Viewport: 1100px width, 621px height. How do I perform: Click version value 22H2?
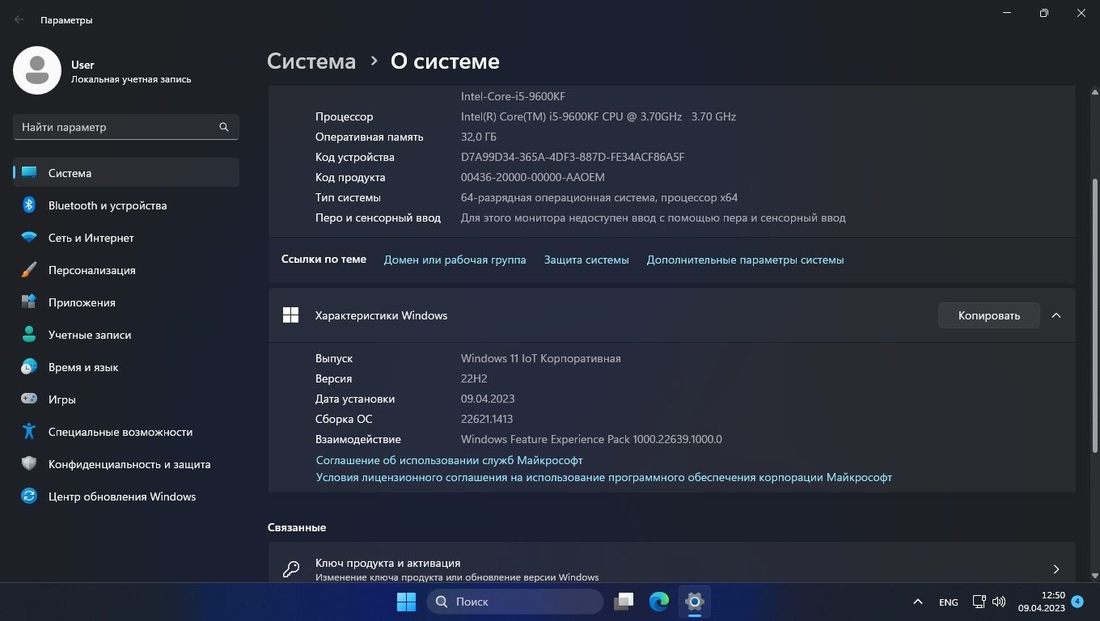click(474, 378)
